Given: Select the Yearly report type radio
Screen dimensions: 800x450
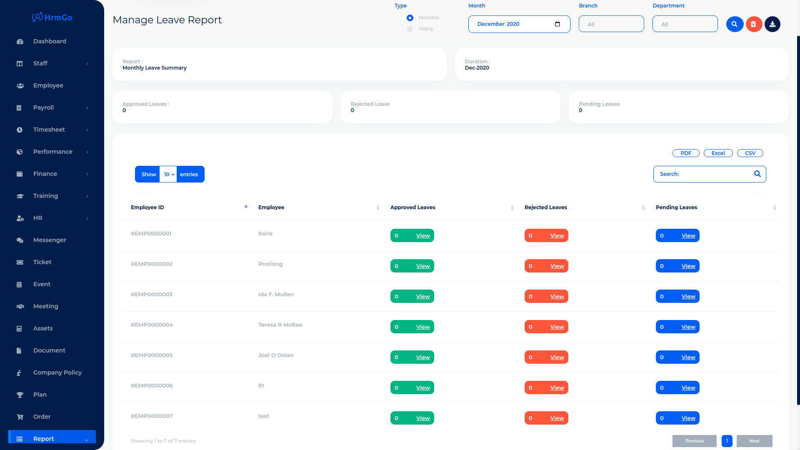Looking at the screenshot, I should [410, 29].
